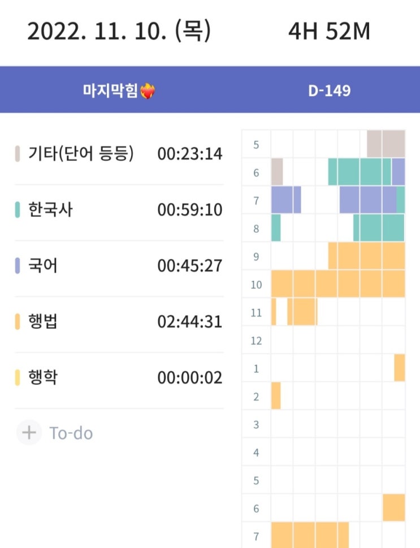Tap the orange 행법 color marker
The height and width of the screenshot is (548, 420).
pyautogui.click(x=18, y=322)
